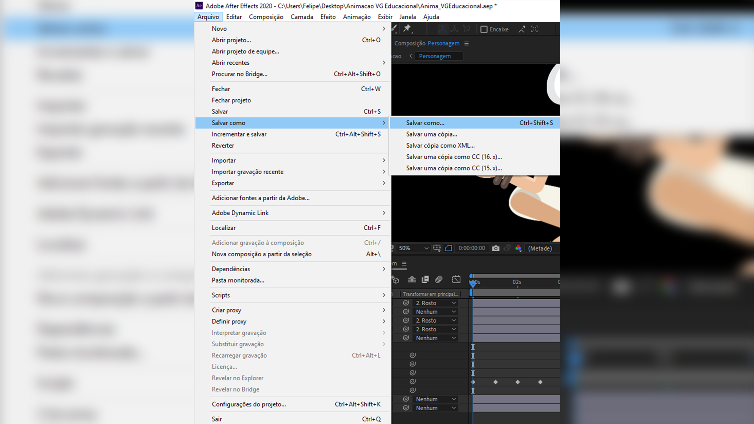This screenshot has height=424, width=754.
Task: Open the Camada menu
Action: [302, 17]
